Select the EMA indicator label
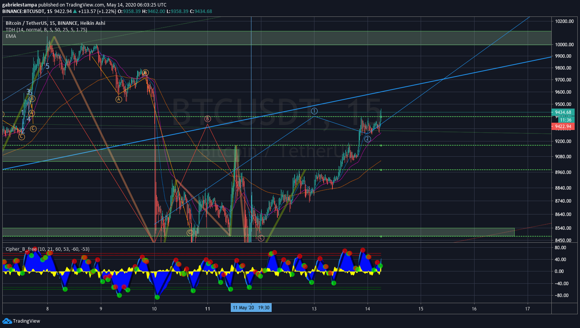This screenshot has width=580, height=328. [11, 36]
